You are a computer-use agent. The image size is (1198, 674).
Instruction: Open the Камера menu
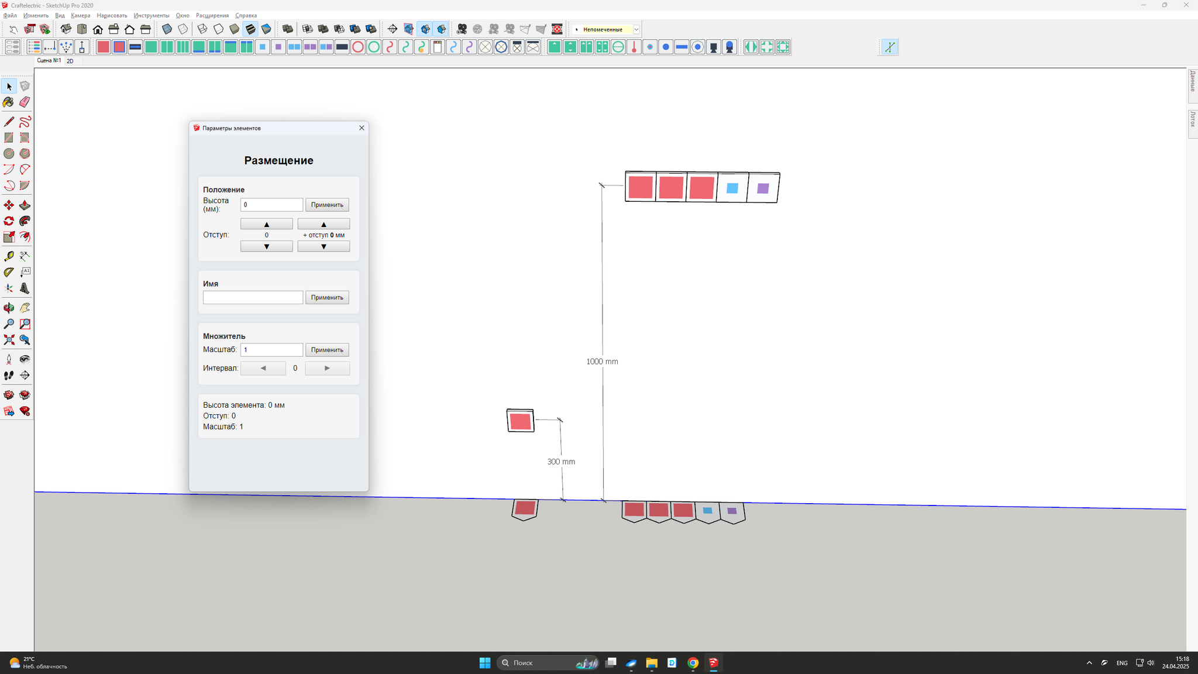[81, 15]
